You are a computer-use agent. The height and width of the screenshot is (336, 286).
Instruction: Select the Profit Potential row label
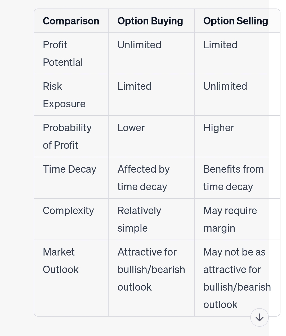point(63,53)
